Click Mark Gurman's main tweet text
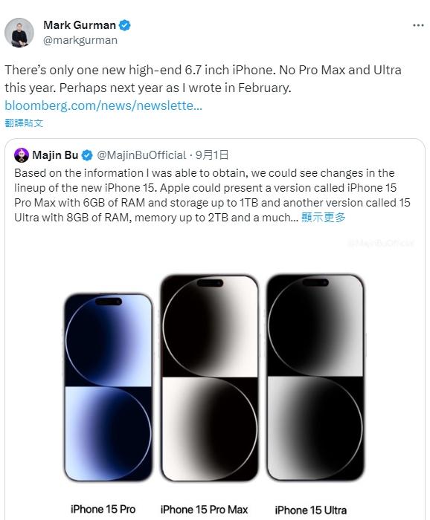This screenshot has width=430, height=520. (203, 79)
